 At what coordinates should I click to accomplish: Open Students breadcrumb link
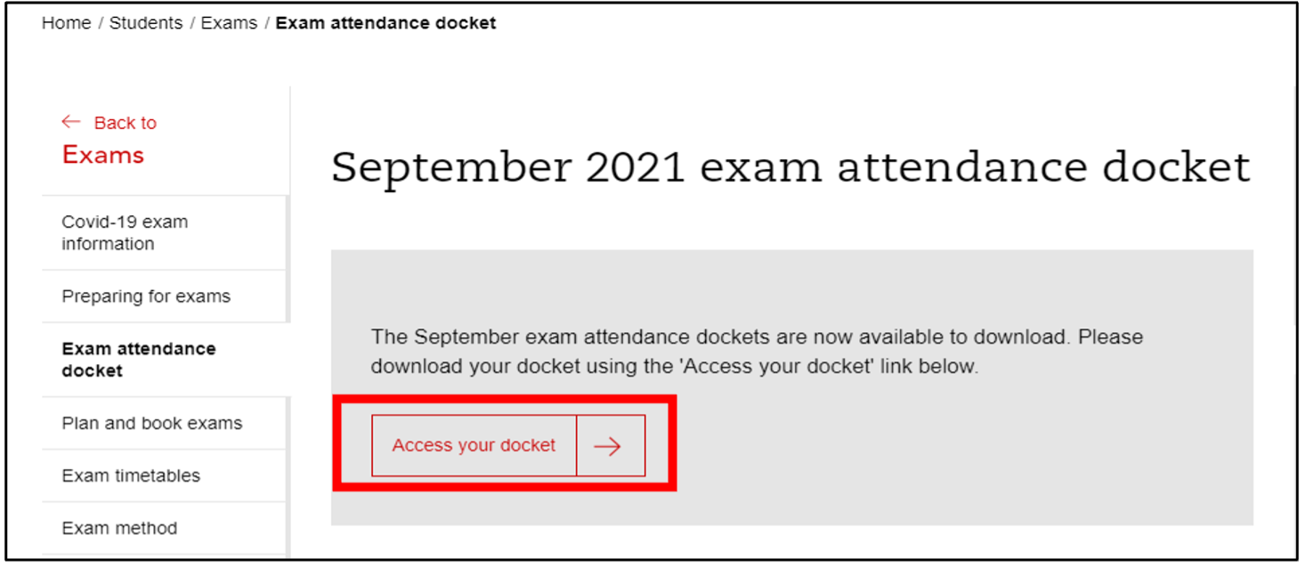146,23
